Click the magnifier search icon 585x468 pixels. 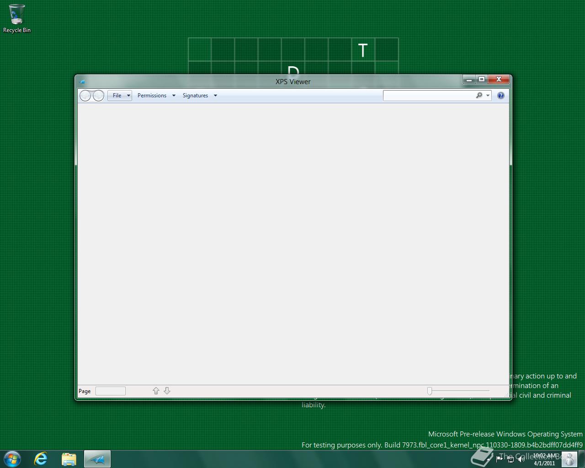tap(479, 96)
